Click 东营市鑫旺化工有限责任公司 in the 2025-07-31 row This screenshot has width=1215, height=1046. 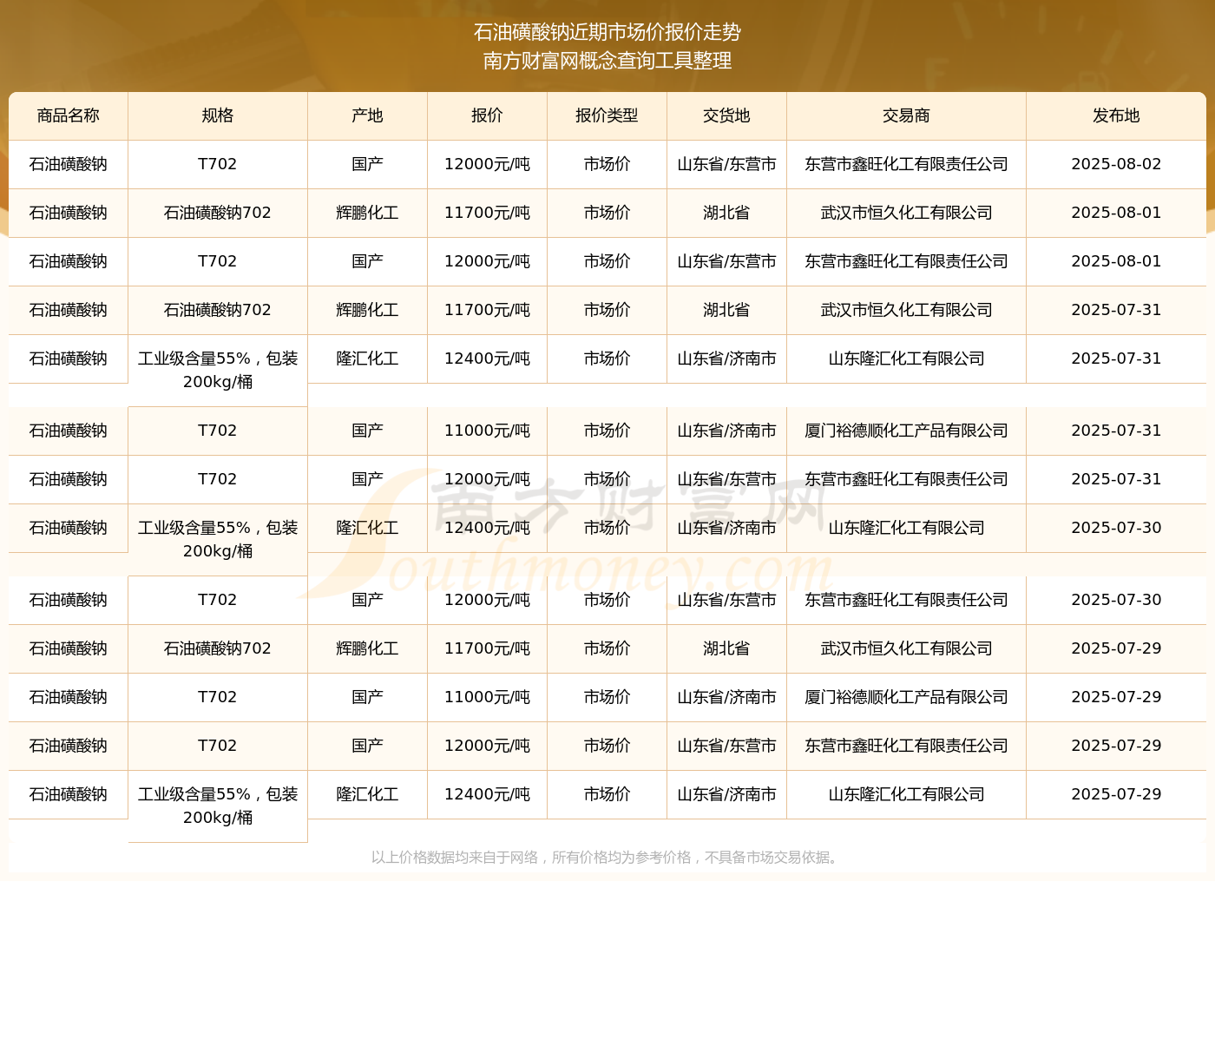(x=906, y=479)
